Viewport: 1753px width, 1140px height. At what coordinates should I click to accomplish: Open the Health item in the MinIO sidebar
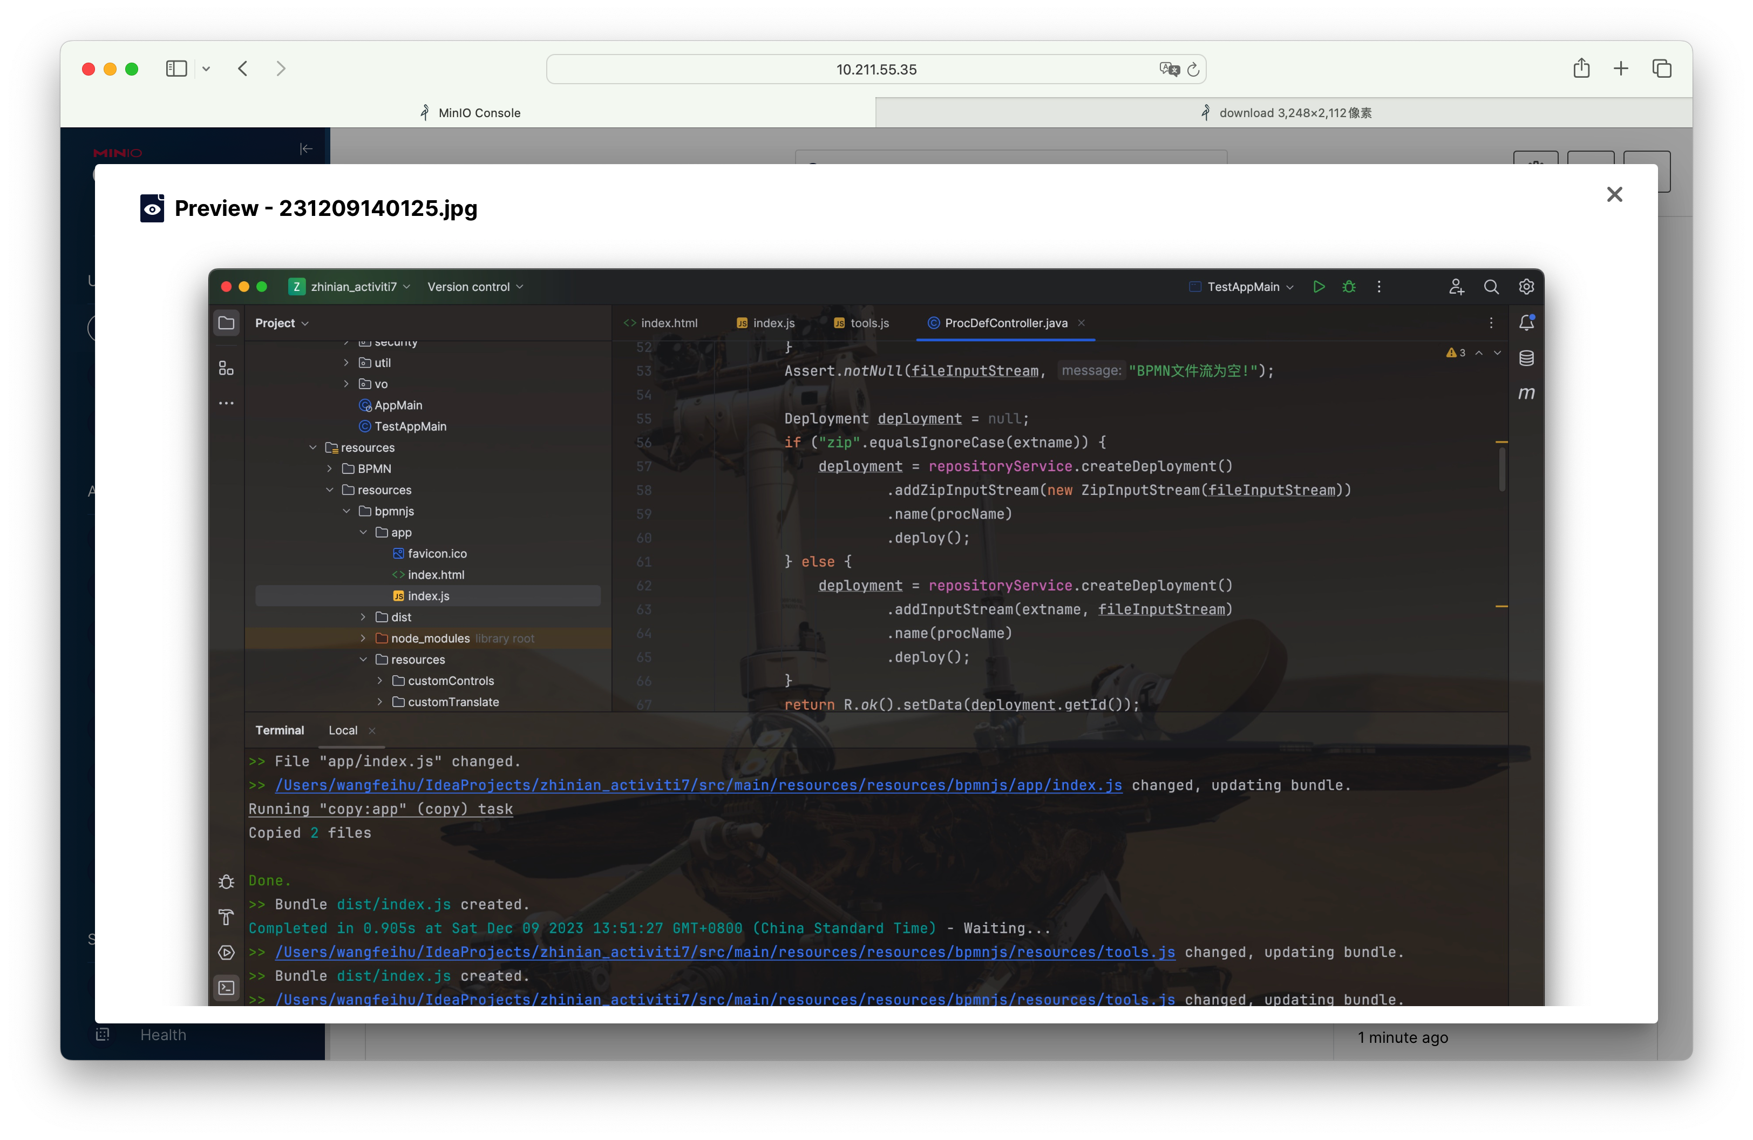(x=163, y=1035)
